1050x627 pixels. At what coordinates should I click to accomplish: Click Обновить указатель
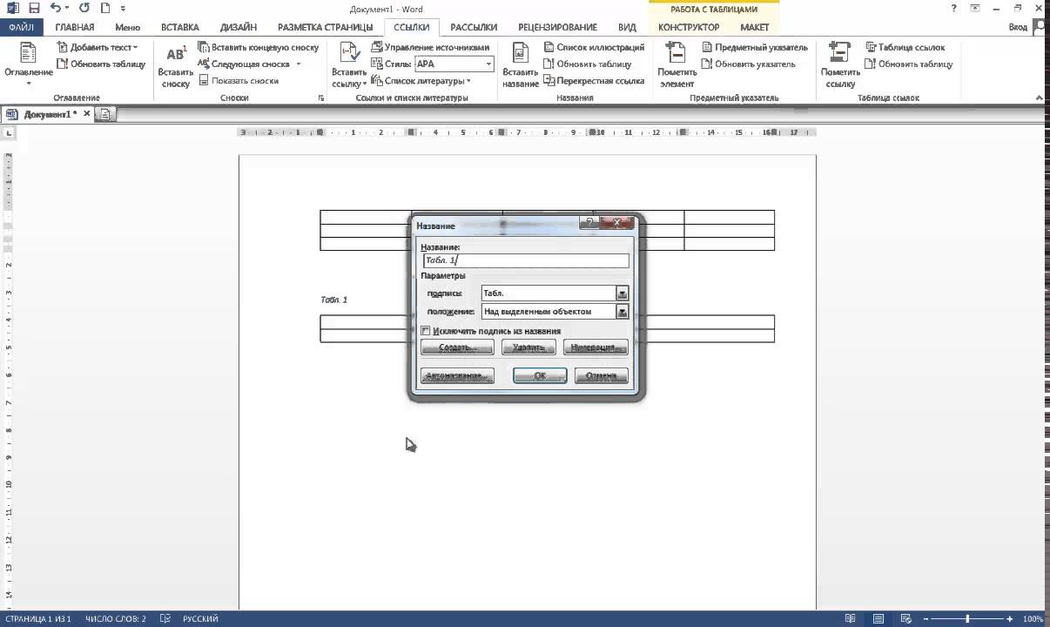click(x=749, y=64)
